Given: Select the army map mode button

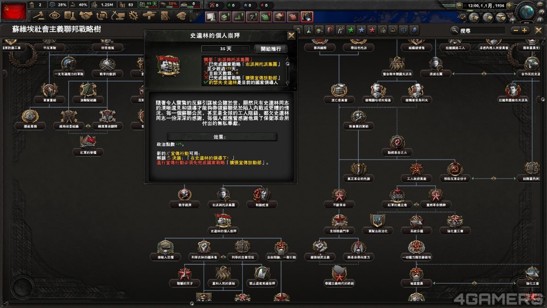Looking at the screenshot, I should coord(474,18).
